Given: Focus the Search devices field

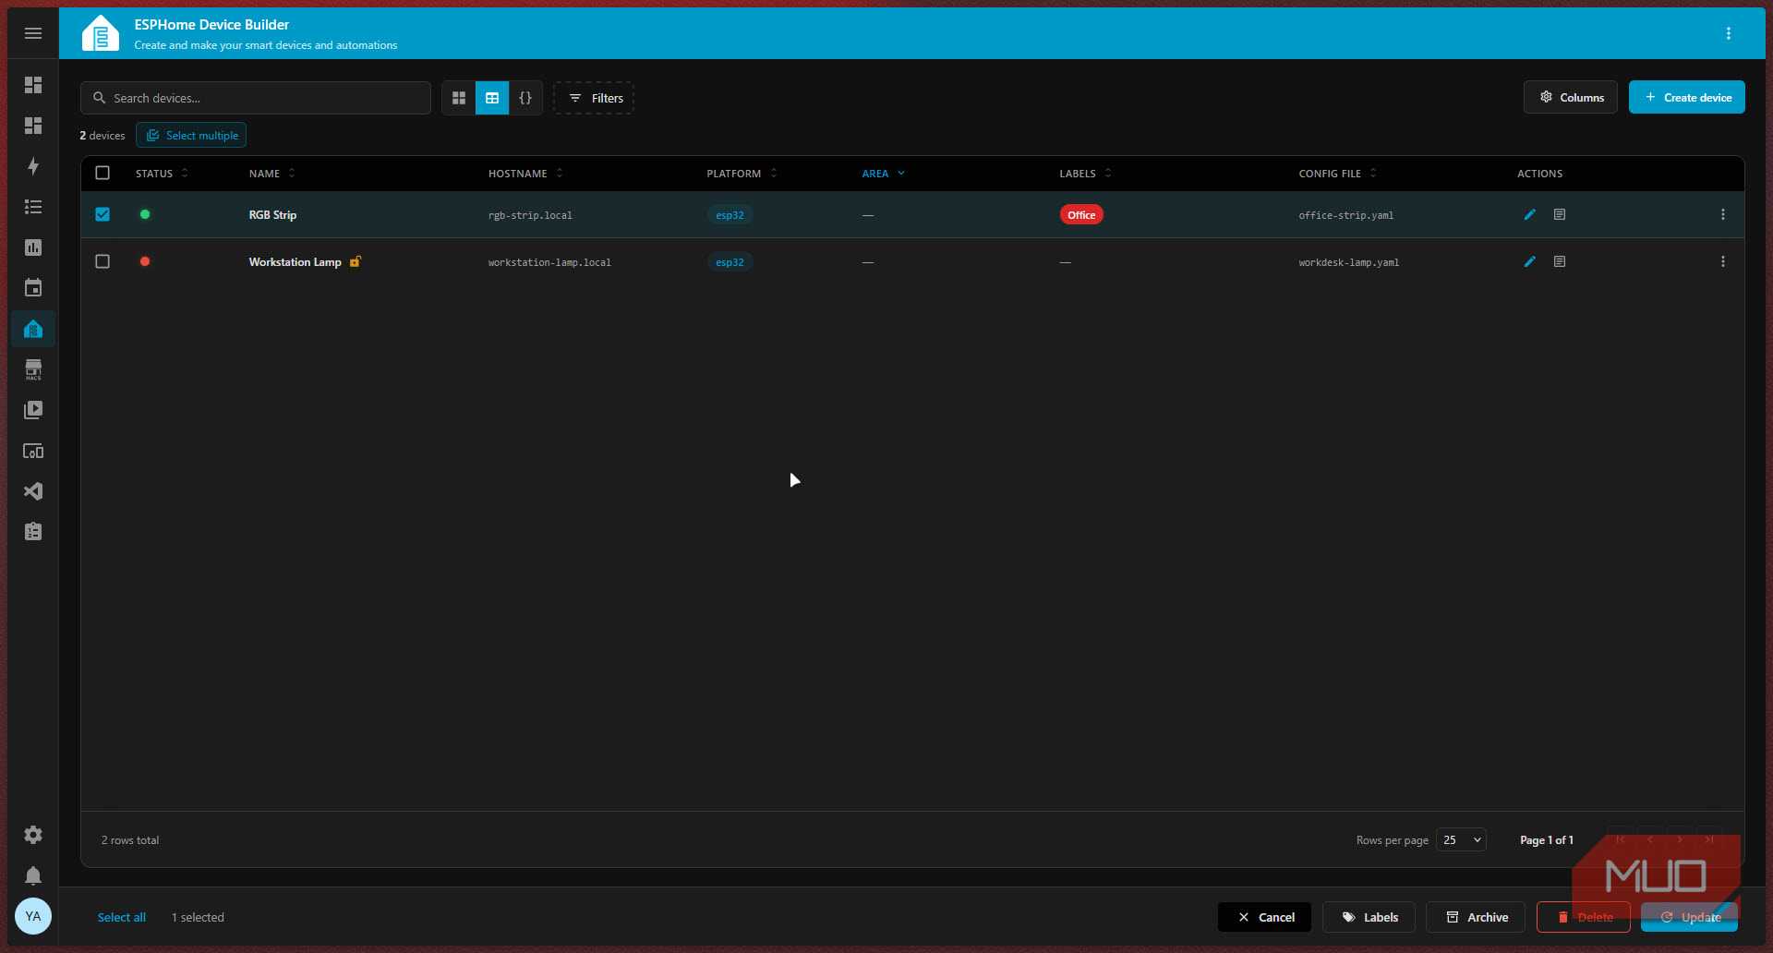Looking at the screenshot, I should pyautogui.click(x=256, y=98).
